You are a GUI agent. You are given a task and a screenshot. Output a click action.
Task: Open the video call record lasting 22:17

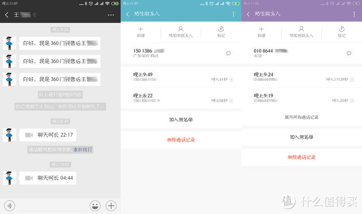[x=48, y=135]
